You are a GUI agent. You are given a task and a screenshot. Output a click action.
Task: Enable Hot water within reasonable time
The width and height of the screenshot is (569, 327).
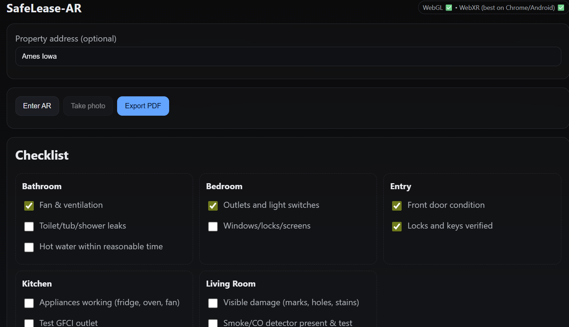click(29, 247)
